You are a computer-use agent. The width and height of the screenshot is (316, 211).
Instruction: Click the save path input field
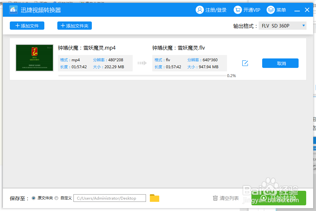tap(110, 198)
